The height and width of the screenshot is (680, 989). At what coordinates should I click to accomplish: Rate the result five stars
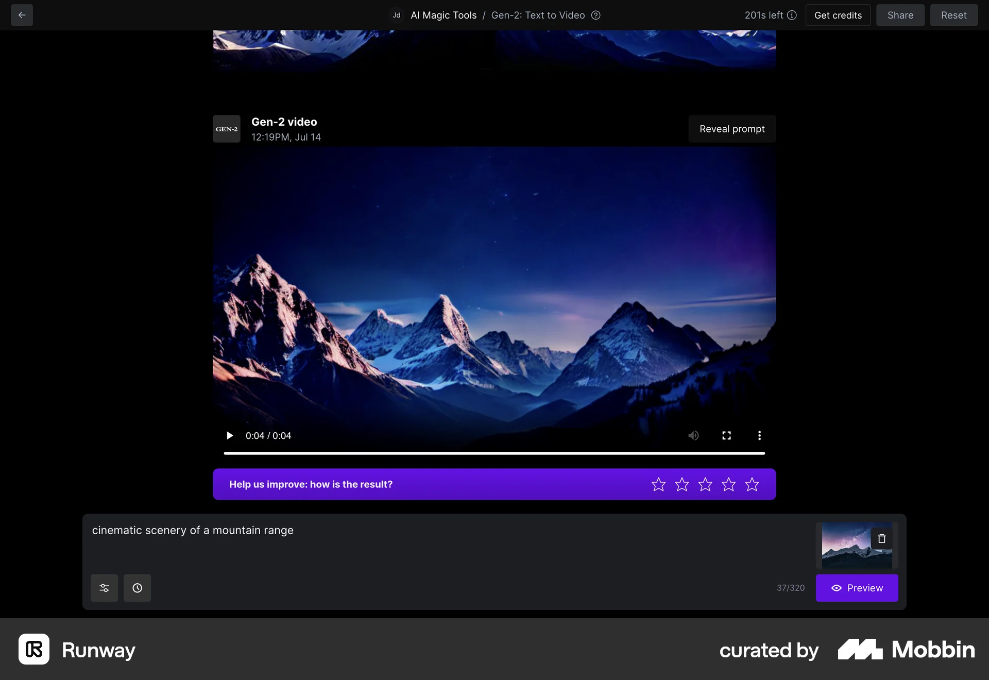pos(752,484)
